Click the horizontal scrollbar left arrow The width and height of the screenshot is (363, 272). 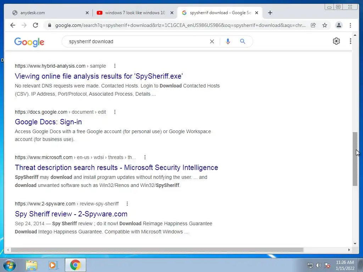coord(8,250)
